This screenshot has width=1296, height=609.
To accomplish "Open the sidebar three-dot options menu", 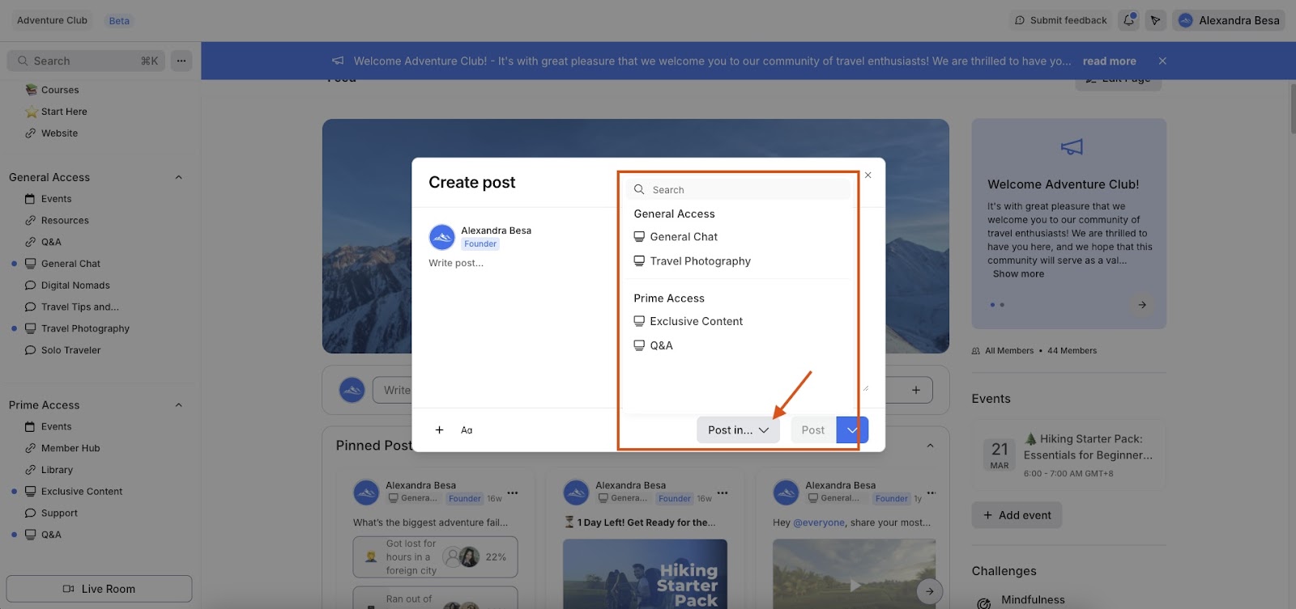I will (181, 61).
